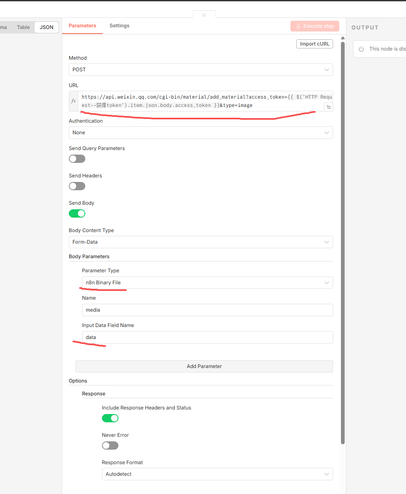Click the drag handle at panel top

click(204, 15)
